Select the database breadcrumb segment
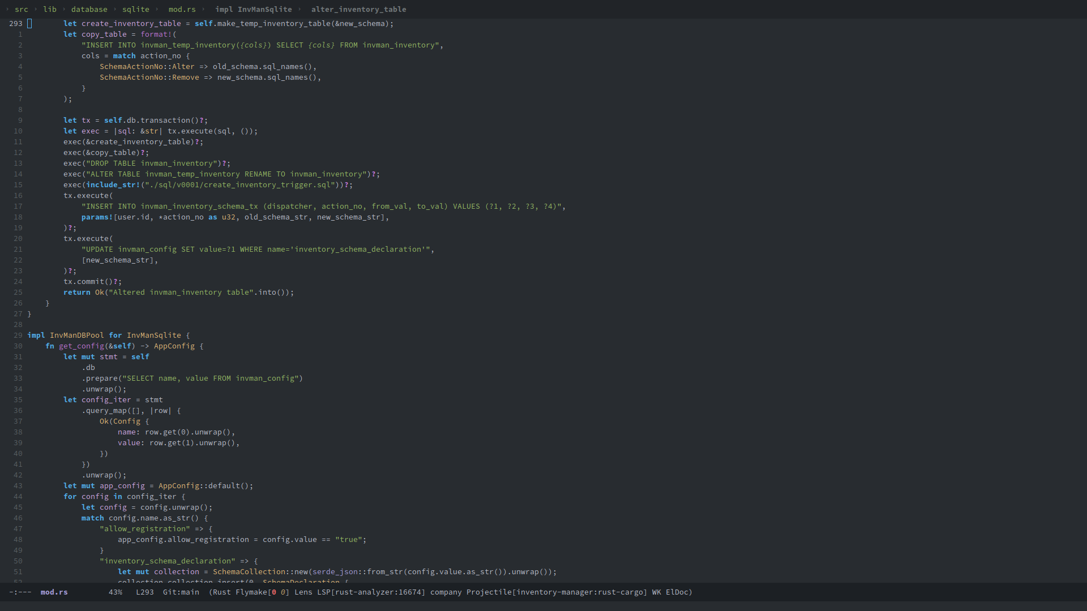 (89, 9)
